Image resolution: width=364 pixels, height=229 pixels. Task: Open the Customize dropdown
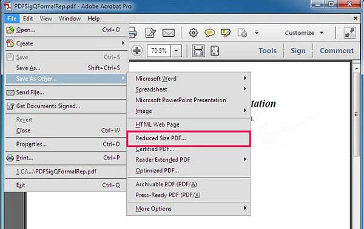click(x=304, y=33)
